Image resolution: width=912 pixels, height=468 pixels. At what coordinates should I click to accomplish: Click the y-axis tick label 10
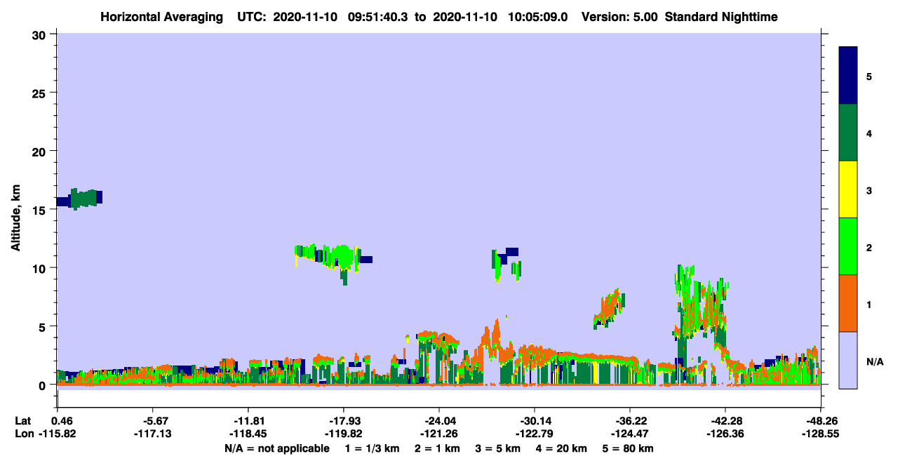(41, 268)
